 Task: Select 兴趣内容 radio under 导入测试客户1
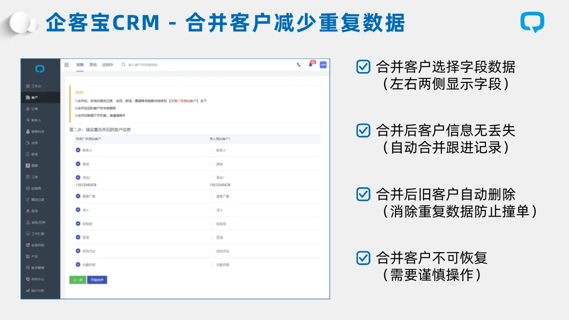212,265
